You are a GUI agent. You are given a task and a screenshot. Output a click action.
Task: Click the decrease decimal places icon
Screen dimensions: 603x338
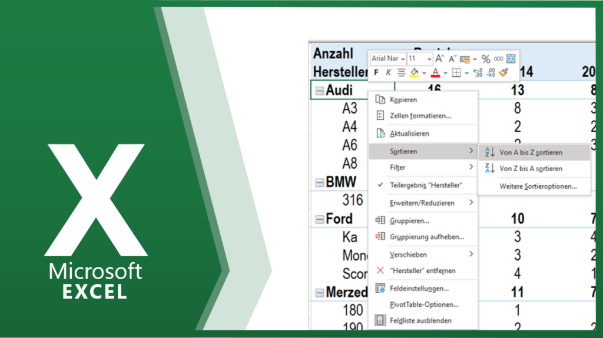491,72
